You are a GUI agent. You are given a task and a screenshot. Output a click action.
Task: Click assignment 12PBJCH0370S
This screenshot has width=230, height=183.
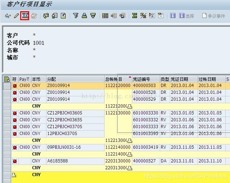coord(62,134)
